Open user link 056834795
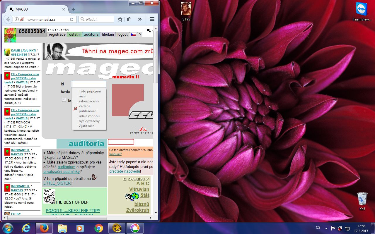Screen dimensions: 375x234 19,55
